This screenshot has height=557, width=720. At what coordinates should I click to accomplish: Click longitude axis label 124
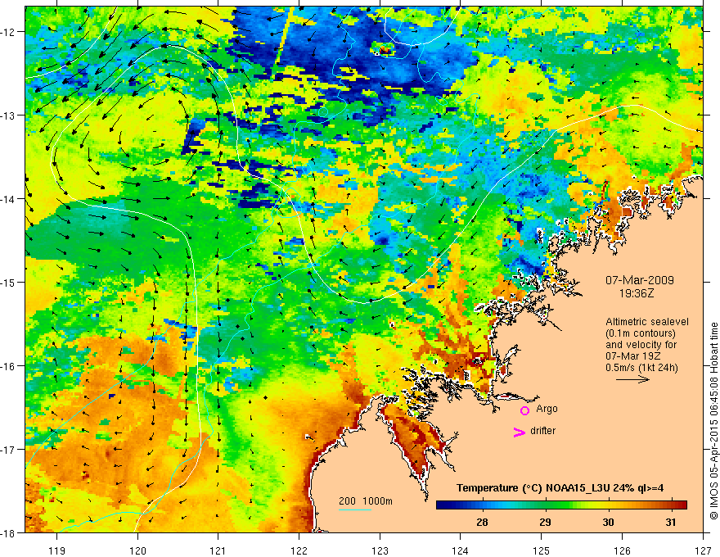(x=461, y=550)
